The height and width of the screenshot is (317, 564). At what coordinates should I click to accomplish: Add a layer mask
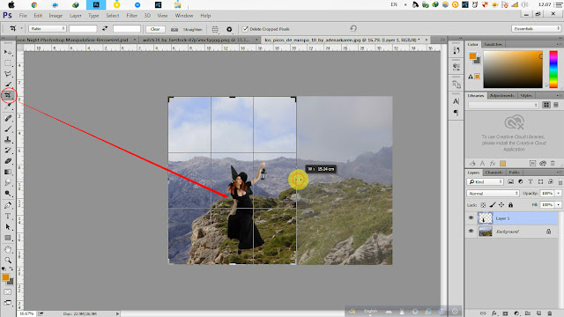[505, 313]
